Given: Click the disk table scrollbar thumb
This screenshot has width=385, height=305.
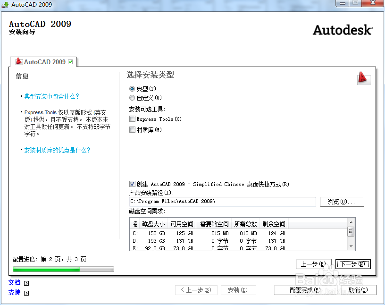Looking at the screenshot, I should pos(351,231).
